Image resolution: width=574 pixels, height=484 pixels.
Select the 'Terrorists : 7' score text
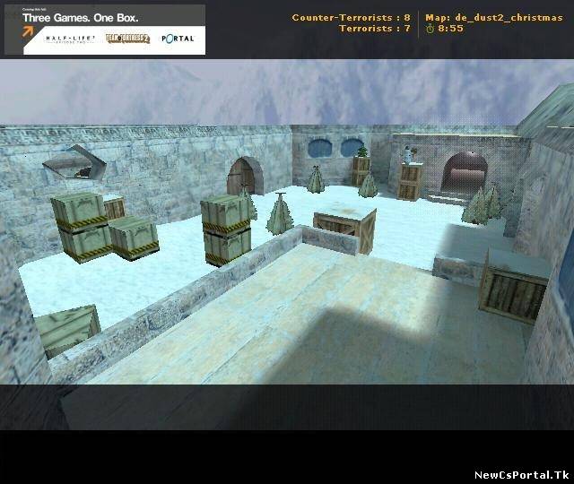[375, 29]
